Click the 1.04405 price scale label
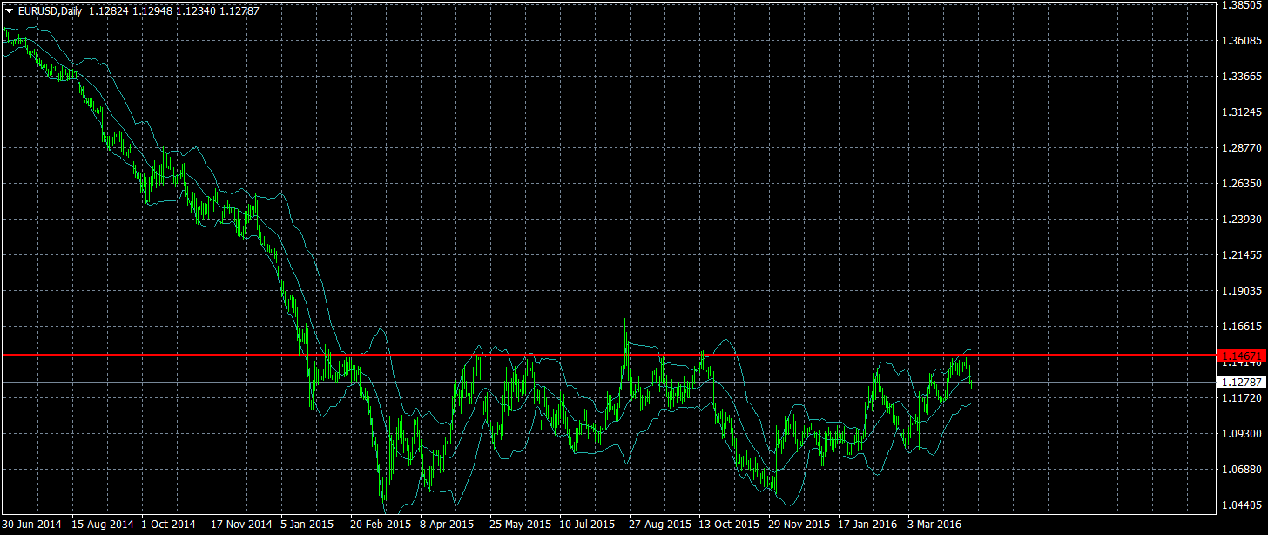This screenshot has width=1268, height=535. pyautogui.click(x=1242, y=505)
